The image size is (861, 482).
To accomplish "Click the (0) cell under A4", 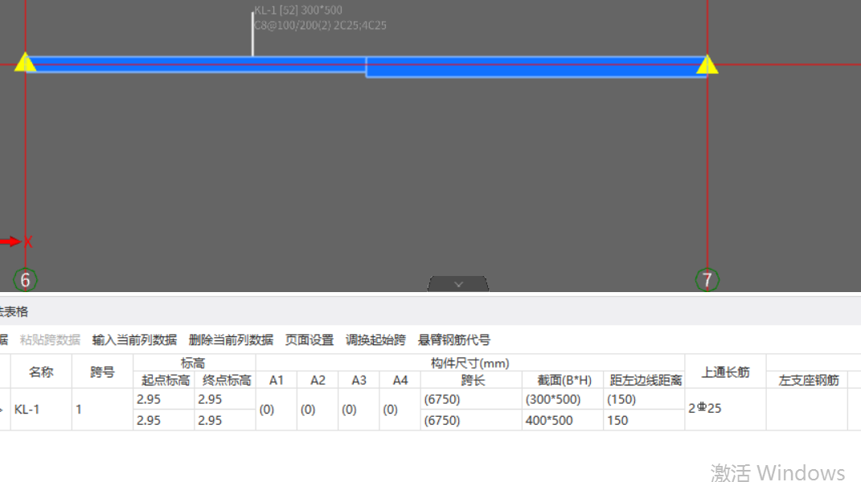I will coord(400,410).
